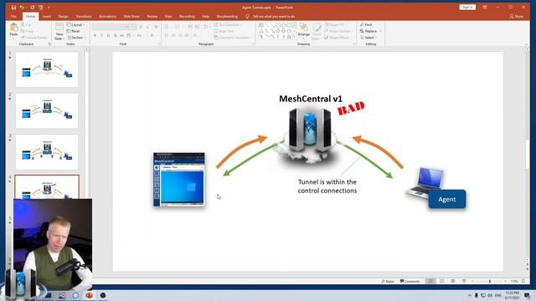Click 'Tunnel is within the control connections' text
The width and height of the screenshot is (536, 301).
coord(327,186)
